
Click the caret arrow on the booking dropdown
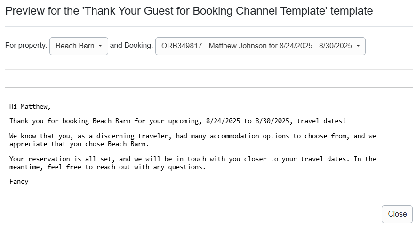(358, 46)
